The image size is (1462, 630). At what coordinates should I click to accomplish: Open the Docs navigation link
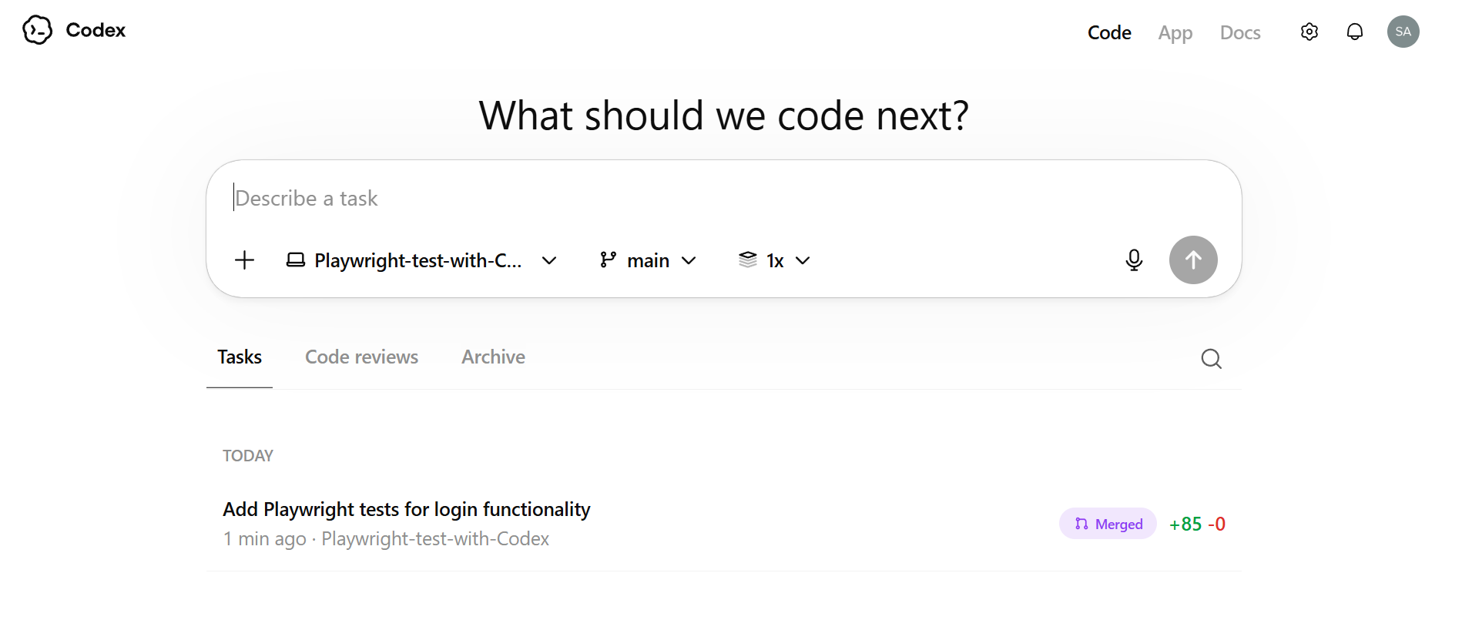tap(1239, 32)
